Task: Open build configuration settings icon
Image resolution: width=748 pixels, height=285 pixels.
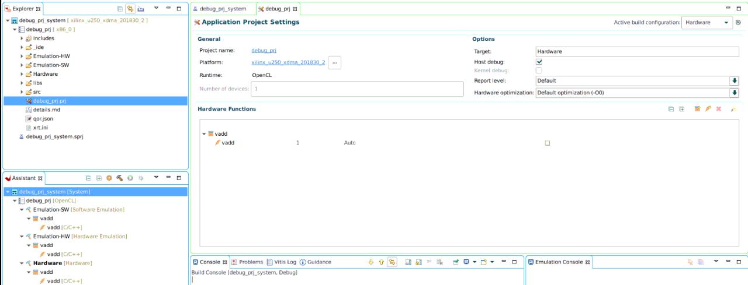Action: (738, 22)
